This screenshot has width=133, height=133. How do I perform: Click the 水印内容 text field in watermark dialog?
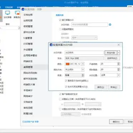[x=84, y=53]
